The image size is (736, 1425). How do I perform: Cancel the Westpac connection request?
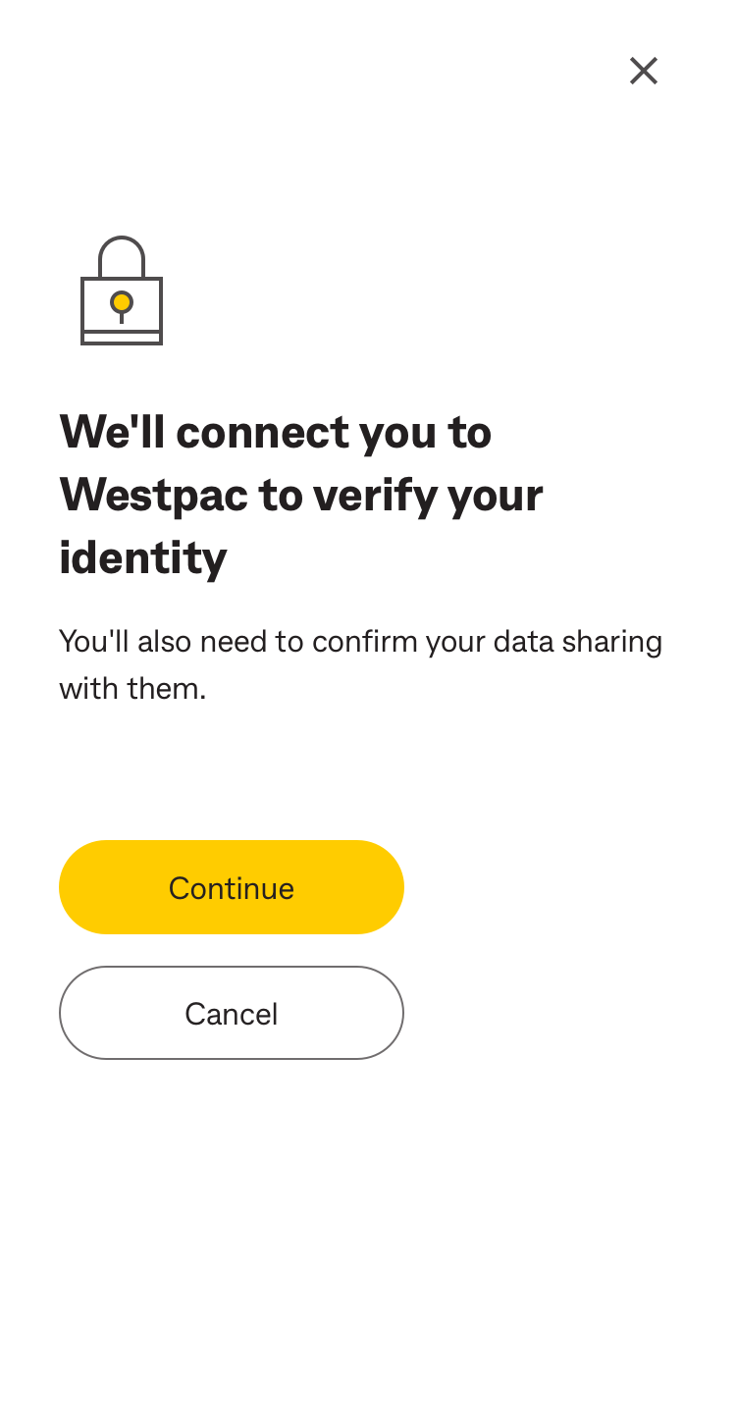pos(232,1013)
